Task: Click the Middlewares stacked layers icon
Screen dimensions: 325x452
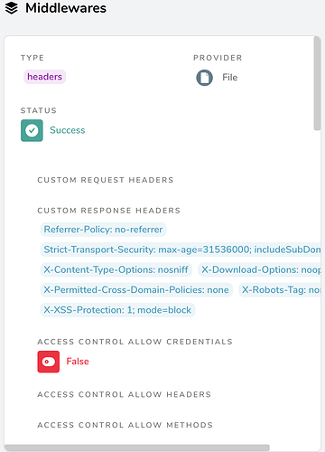Action: (x=12, y=8)
